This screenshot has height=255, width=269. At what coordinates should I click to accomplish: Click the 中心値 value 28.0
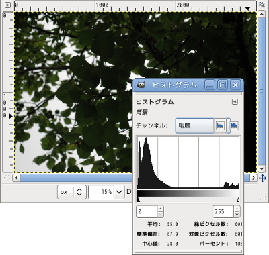coord(172,244)
